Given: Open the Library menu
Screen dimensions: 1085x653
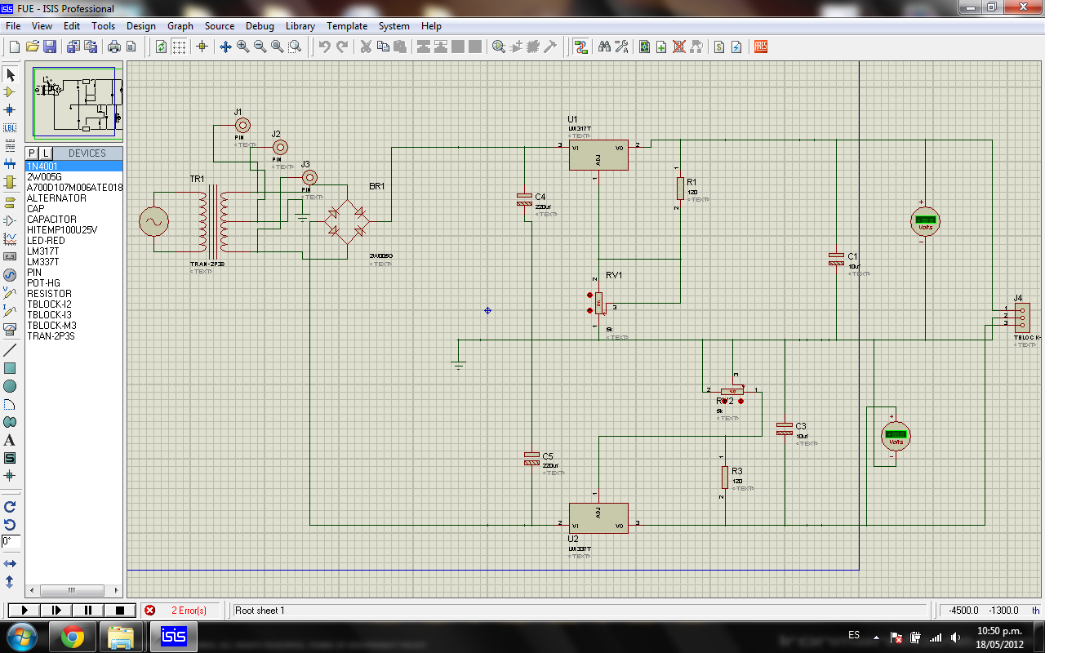Looking at the screenshot, I should (x=300, y=26).
